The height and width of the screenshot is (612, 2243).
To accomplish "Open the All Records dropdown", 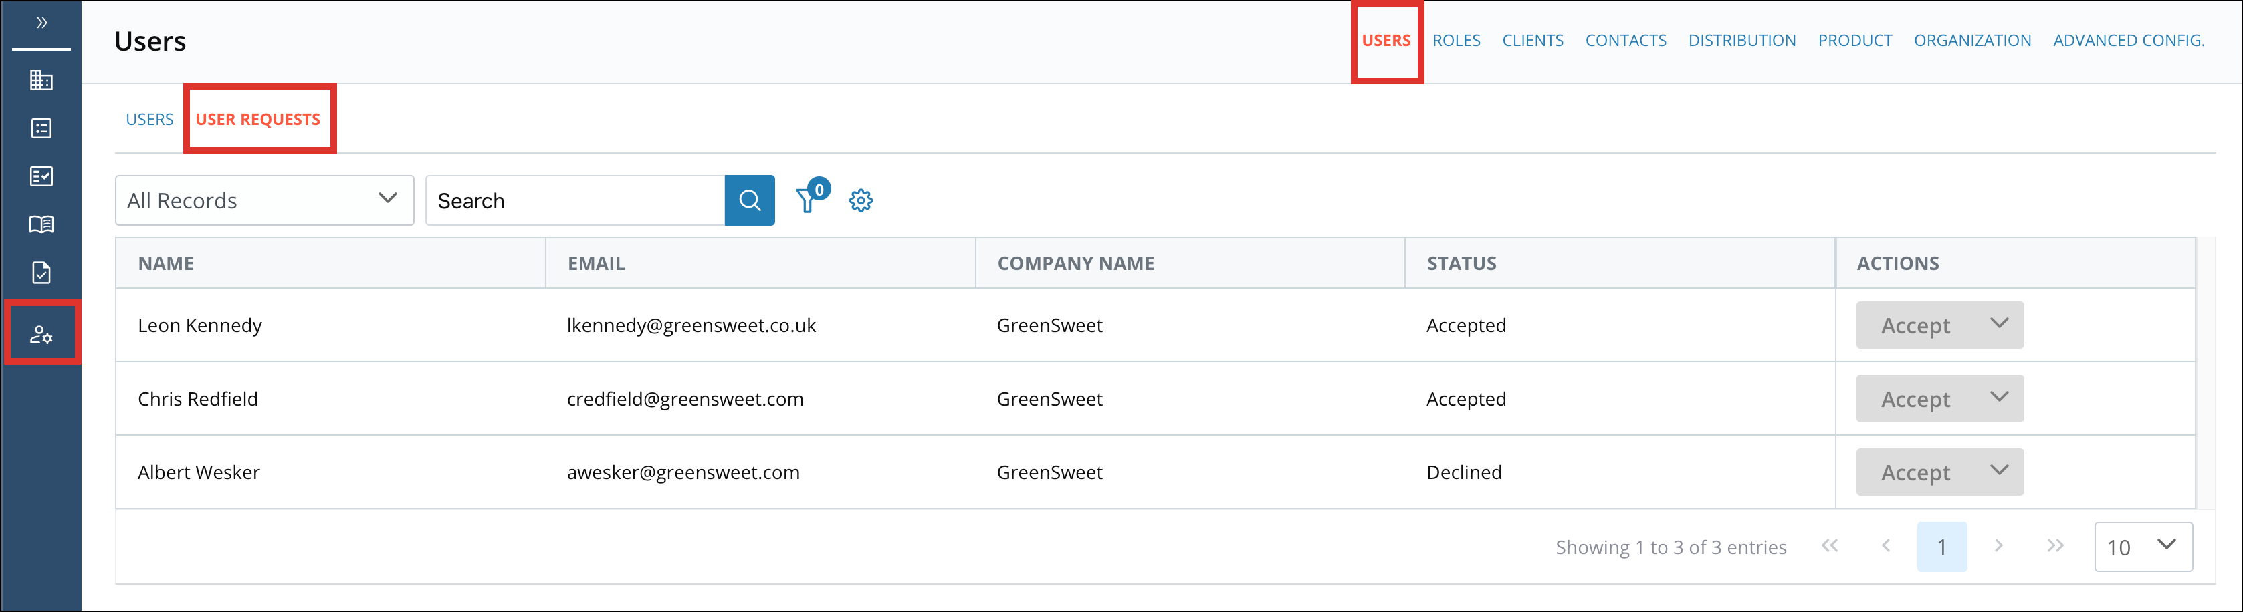I will tap(264, 200).
